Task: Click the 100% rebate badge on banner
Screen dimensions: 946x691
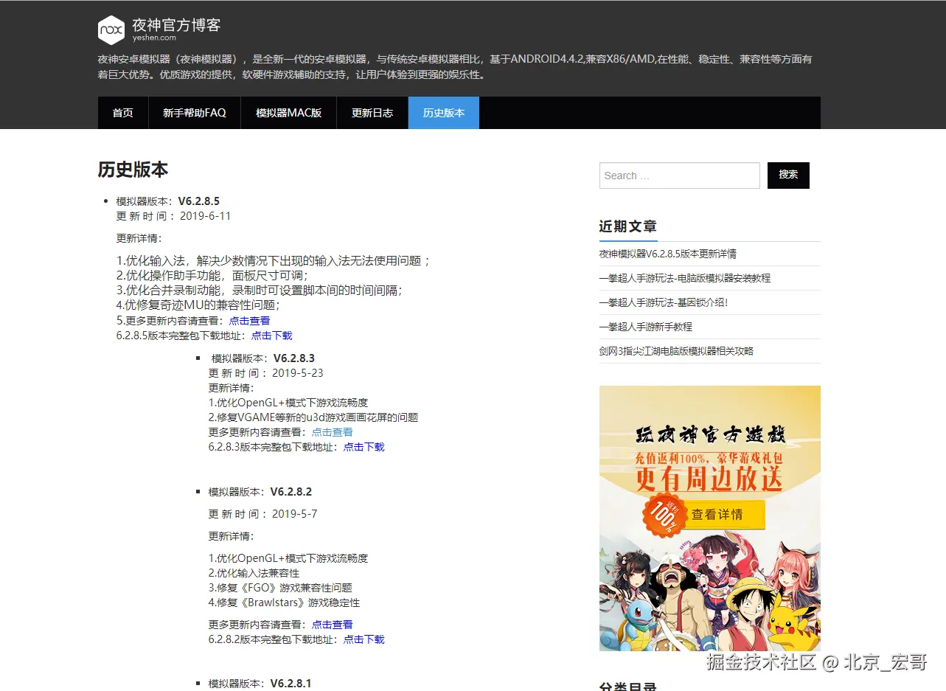Action: pyautogui.click(x=666, y=515)
